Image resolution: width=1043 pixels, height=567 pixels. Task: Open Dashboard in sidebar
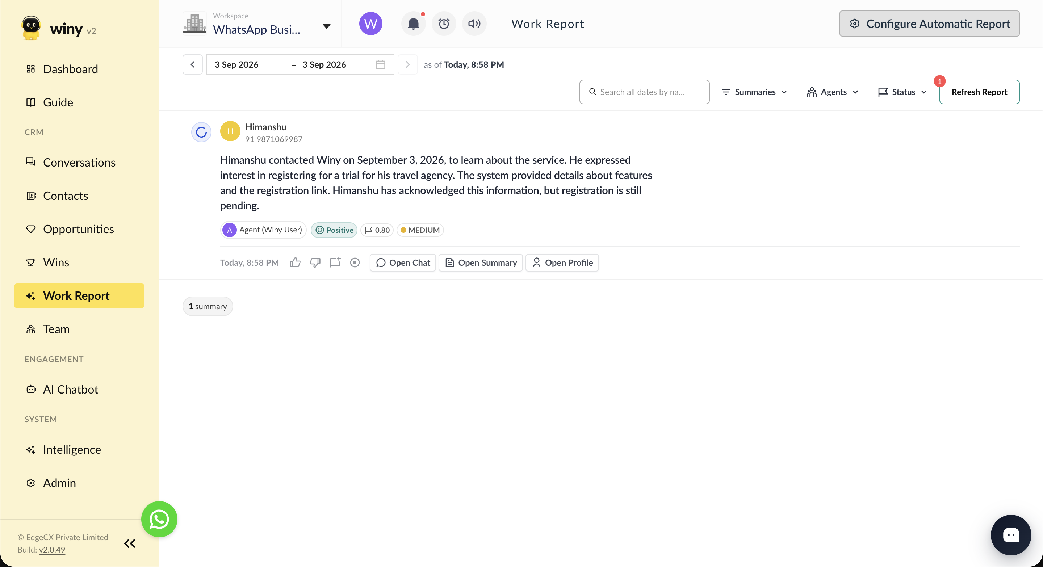(79, 69)
